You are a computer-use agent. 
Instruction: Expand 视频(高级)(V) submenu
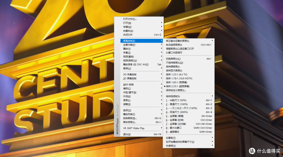142,61
